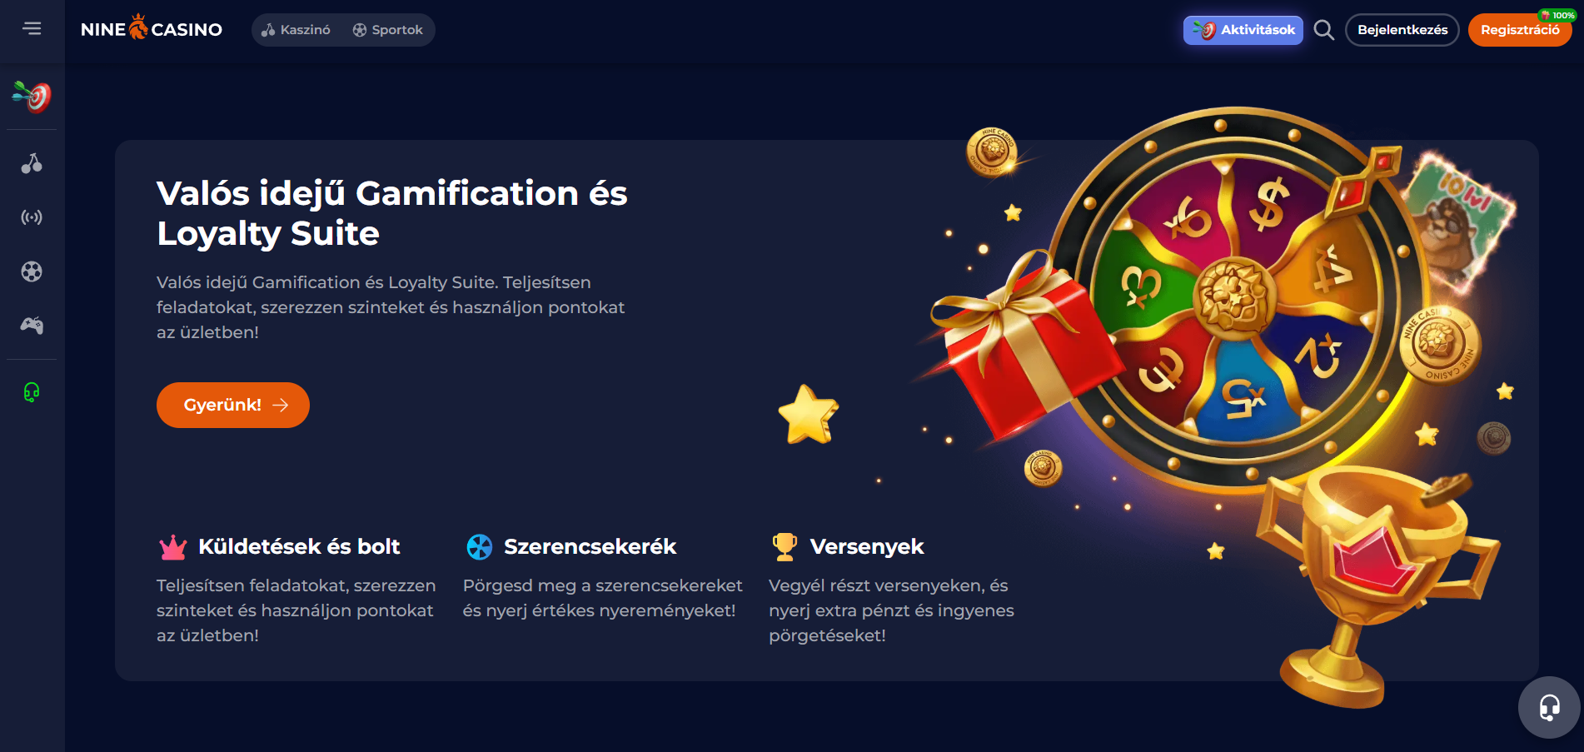
Task: Click the fortune wheel illustration
Action: pos(1234,297)
